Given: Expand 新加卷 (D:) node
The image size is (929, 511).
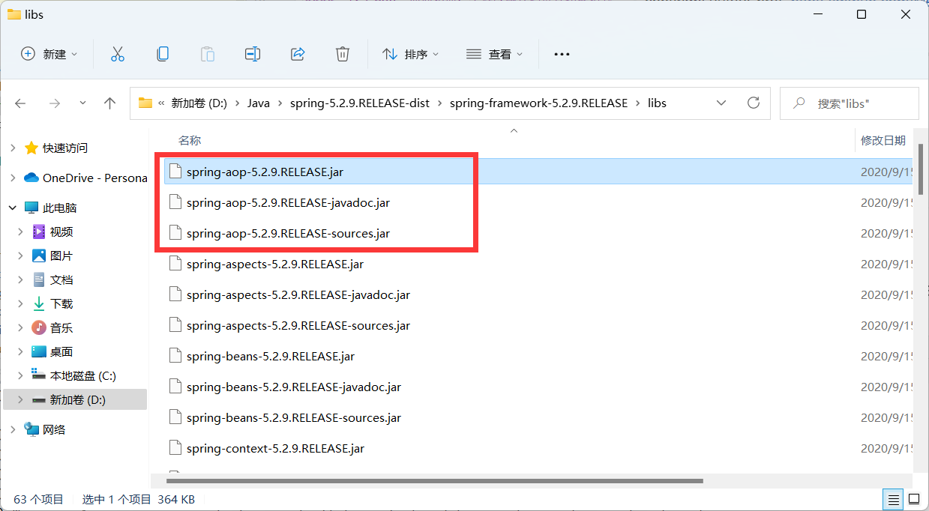Looking at the screenshot, I should (x=21, y=400).
